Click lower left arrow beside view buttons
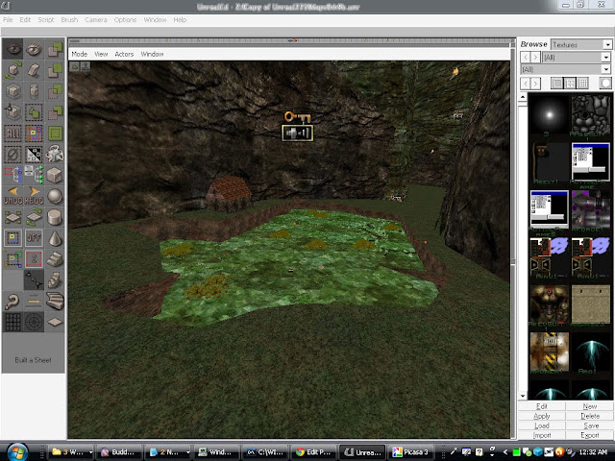615x461 pixels. click(526, 84)
